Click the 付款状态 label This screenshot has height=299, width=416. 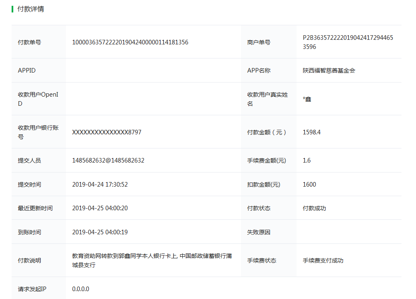(259, 208)
